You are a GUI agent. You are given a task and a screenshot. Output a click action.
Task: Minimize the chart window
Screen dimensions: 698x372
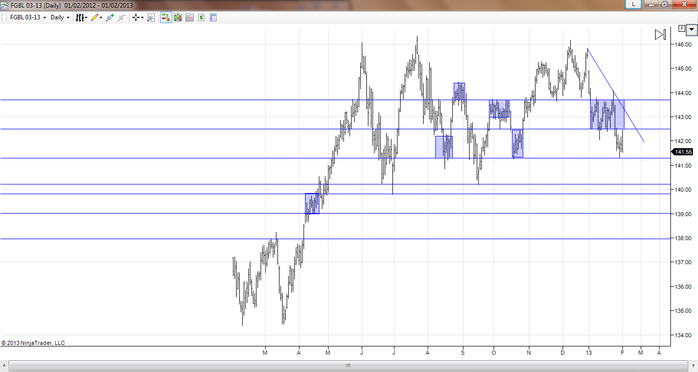(650, 4)
